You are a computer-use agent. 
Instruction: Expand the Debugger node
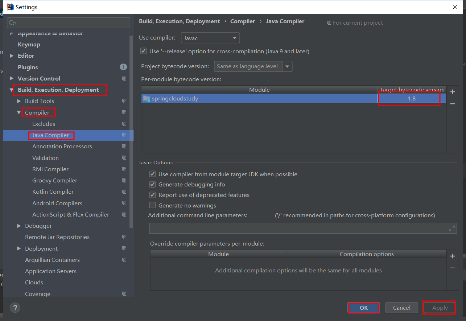coord(19,226)
